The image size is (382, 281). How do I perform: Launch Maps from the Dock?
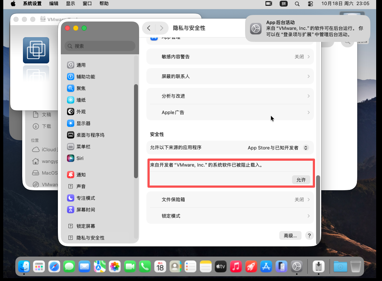[100, 266]
